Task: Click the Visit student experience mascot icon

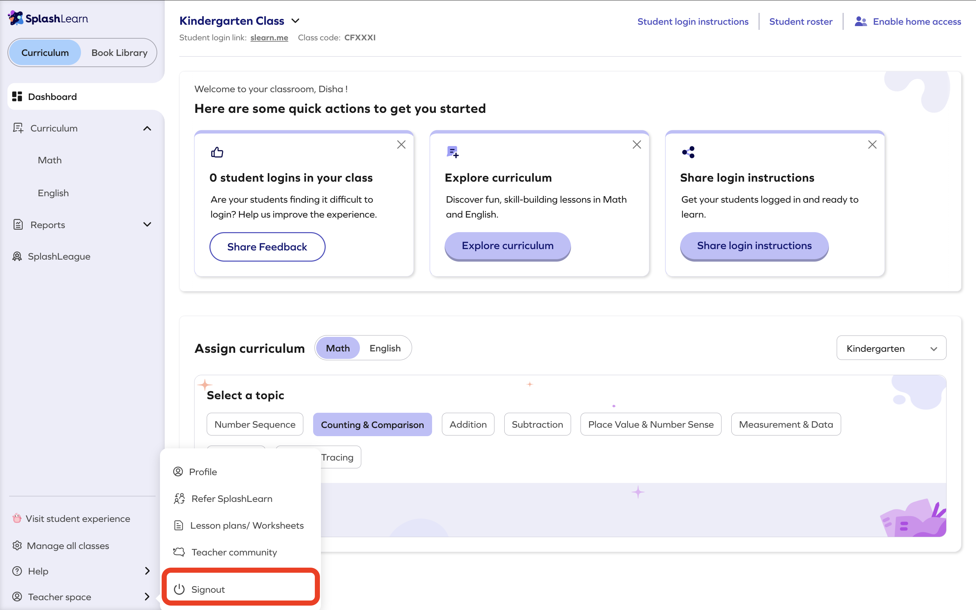Action: point(17,518)
